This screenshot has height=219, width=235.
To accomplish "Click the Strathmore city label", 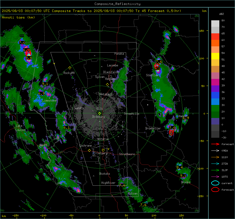I will click(127, 154).
